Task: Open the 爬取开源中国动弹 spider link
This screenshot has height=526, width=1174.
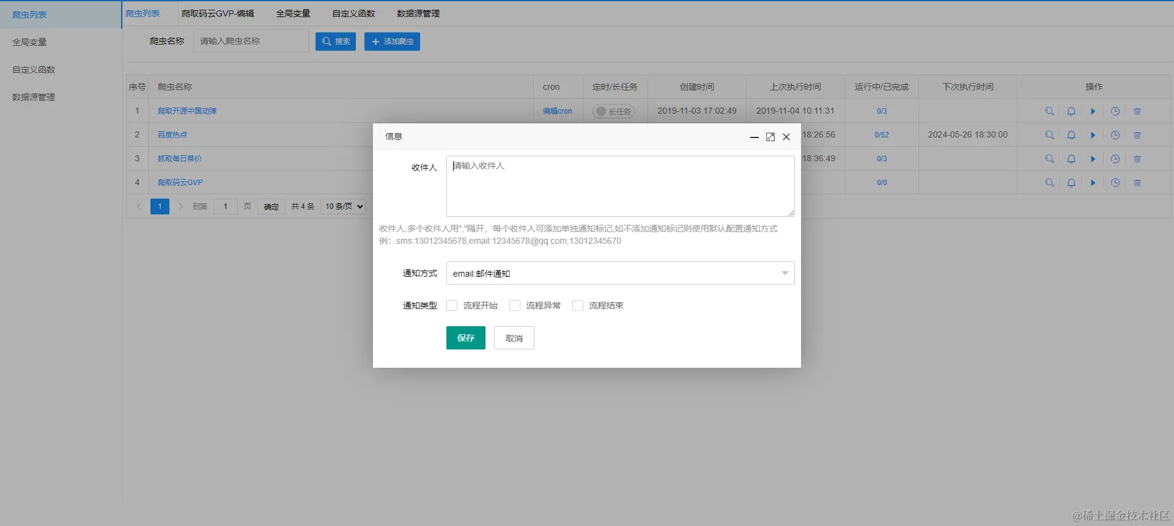Action: point(187,111)
